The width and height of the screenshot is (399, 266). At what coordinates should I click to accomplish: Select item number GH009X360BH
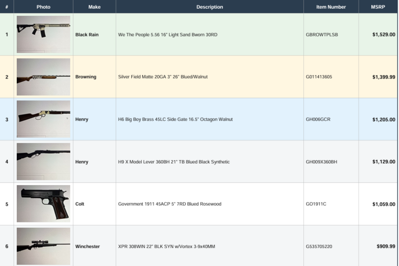pos(321,162)
